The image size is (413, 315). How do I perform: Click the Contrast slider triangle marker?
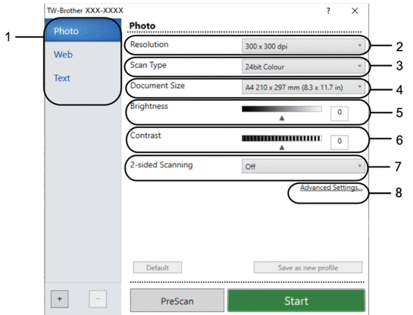point(282,148)
